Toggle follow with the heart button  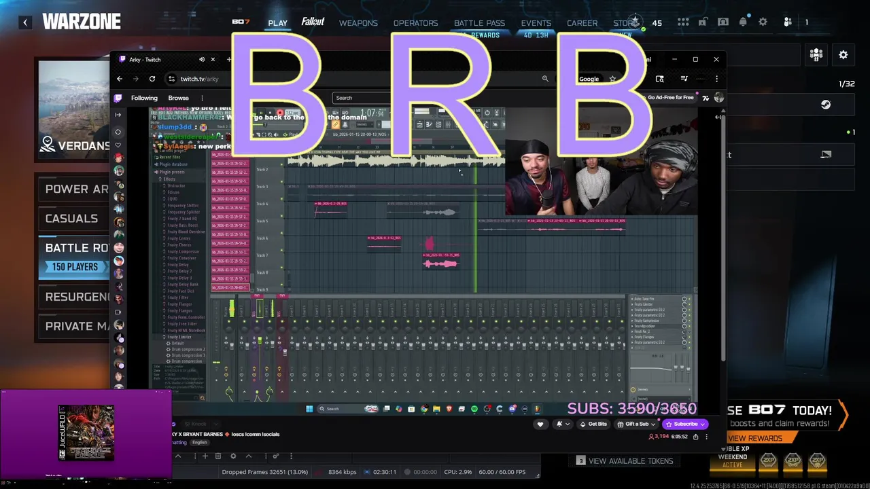point(540,424)
